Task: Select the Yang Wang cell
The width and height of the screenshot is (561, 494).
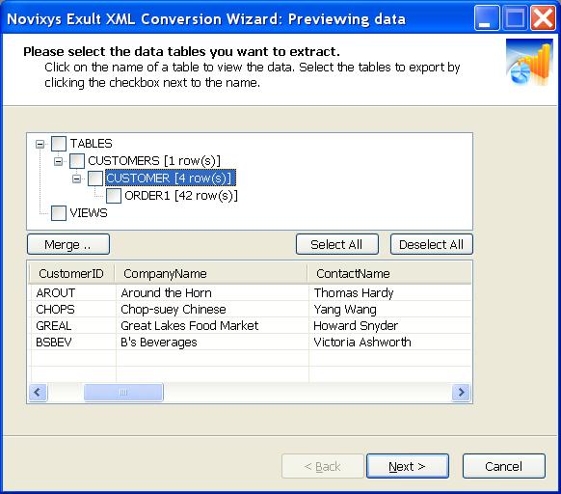Action: [390, 309]
